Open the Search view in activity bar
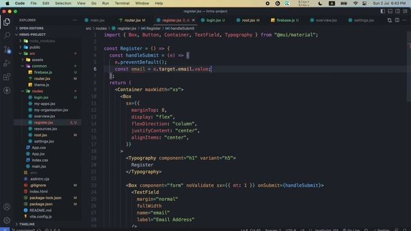 tap(7, 35)
